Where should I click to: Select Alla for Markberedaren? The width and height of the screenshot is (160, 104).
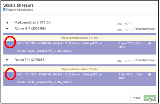pos(119,24)
